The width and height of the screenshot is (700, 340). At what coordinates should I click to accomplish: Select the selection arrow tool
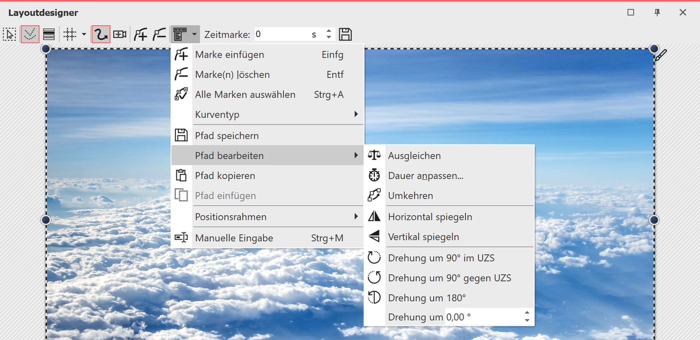pos(10,34)
